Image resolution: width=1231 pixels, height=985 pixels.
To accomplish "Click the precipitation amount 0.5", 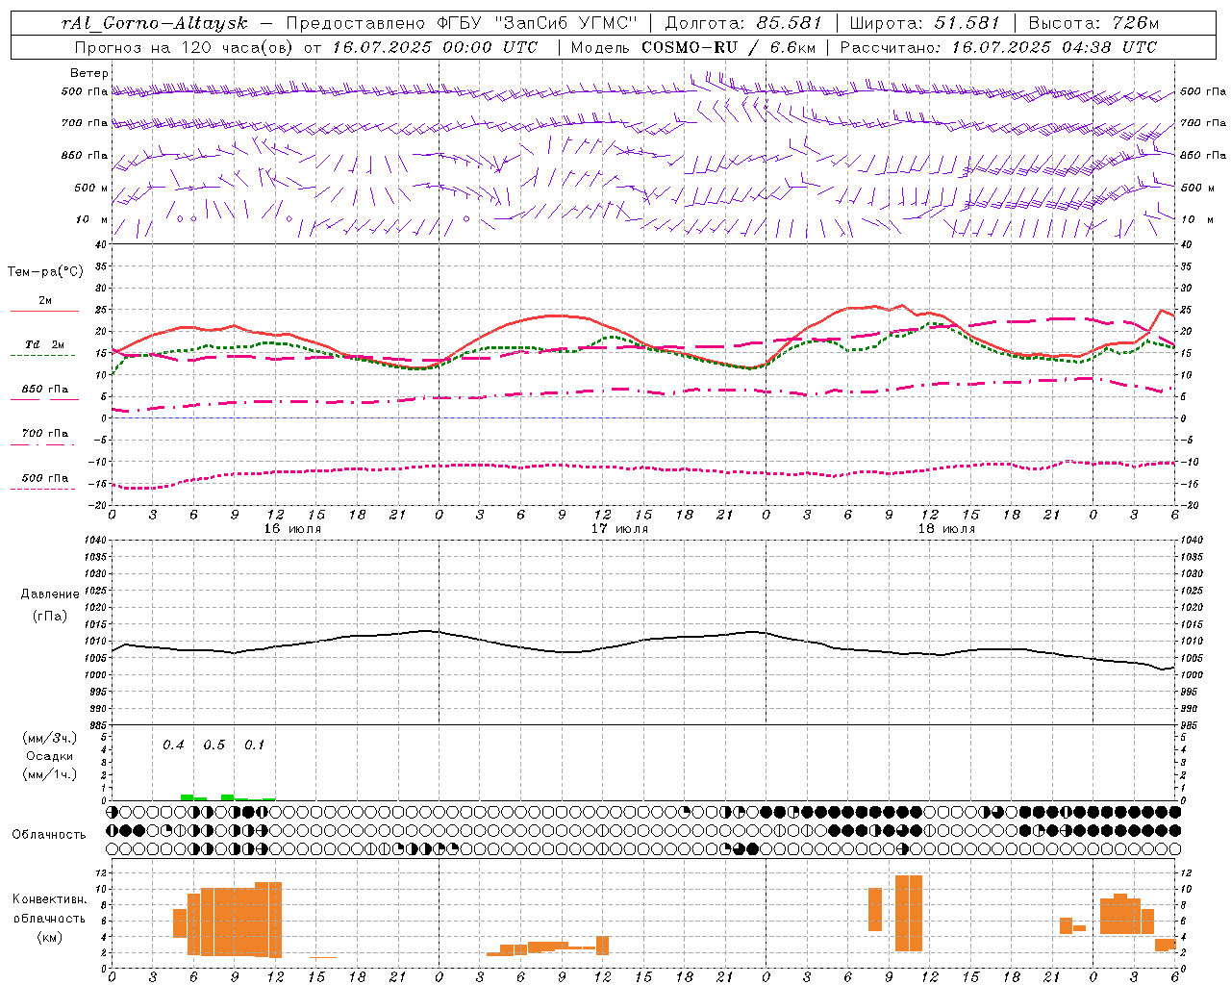I will click(214, 745).
